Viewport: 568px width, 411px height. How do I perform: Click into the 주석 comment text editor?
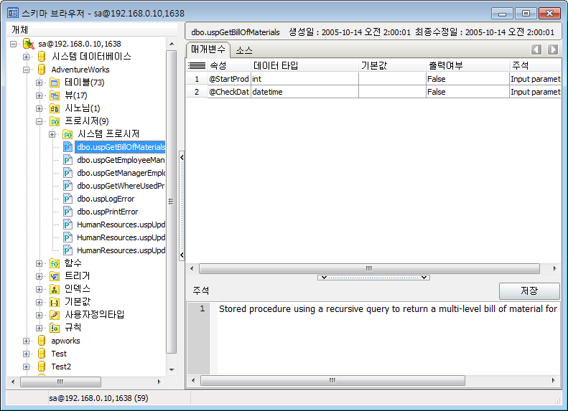tap(388, 339)
